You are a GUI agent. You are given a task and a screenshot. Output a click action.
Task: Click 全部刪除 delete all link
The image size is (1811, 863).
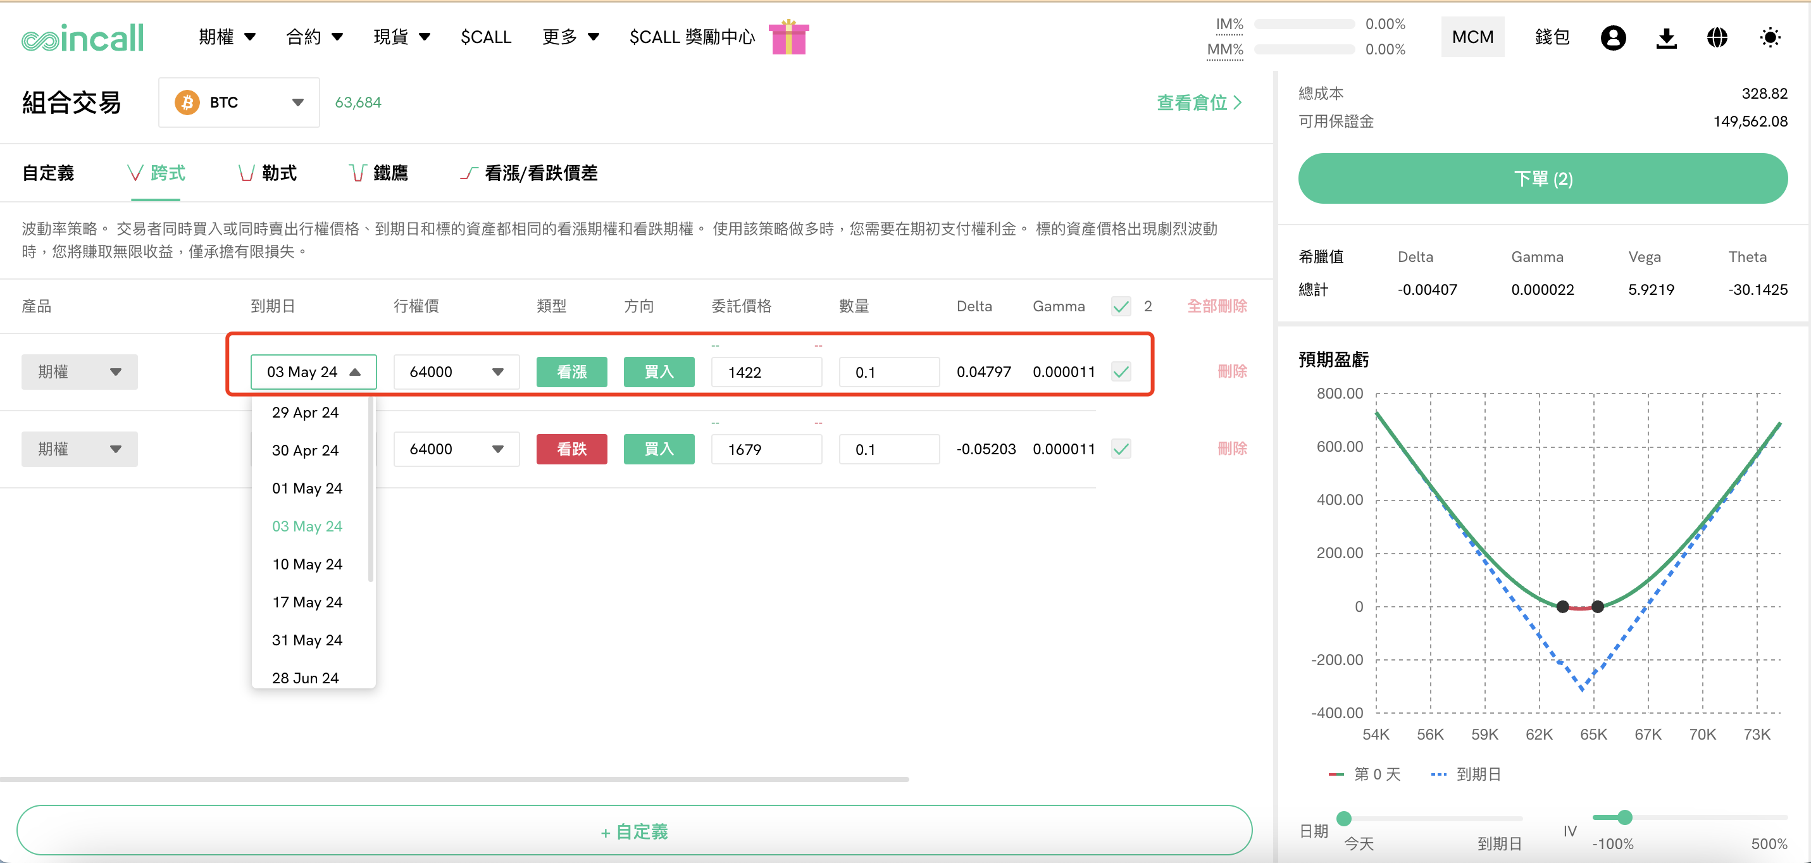click(1217, 306)
